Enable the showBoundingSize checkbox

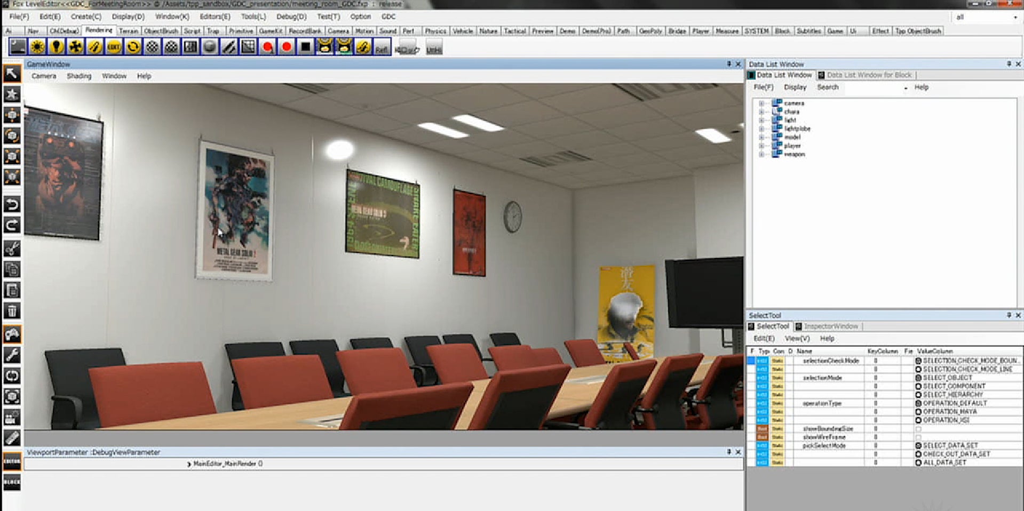pos(918,429)
